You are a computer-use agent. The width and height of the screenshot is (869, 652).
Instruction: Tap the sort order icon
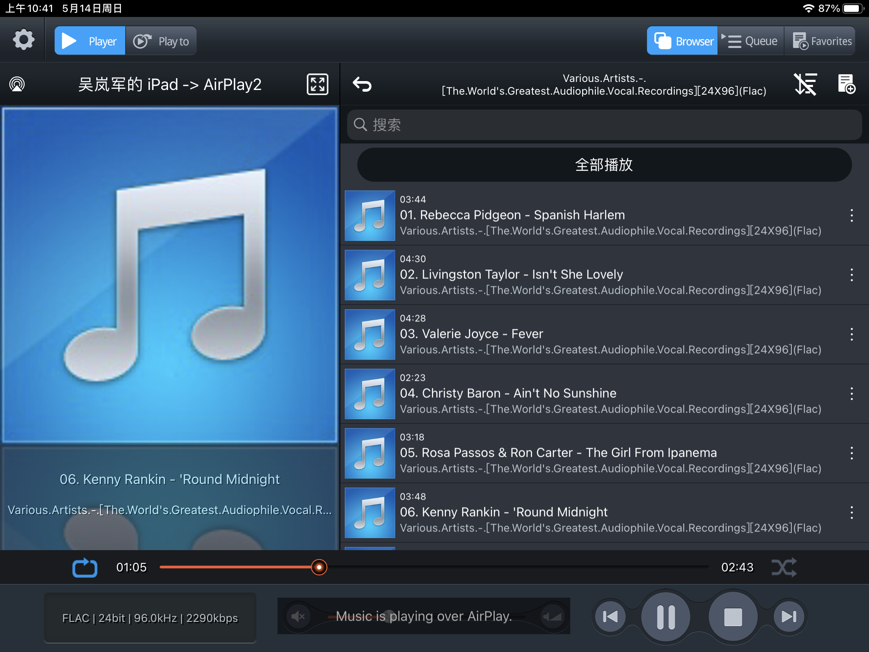tap(805, 84)
